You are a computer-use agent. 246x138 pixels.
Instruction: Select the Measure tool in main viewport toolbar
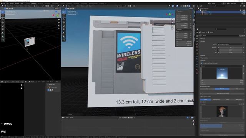click(64, 36)
